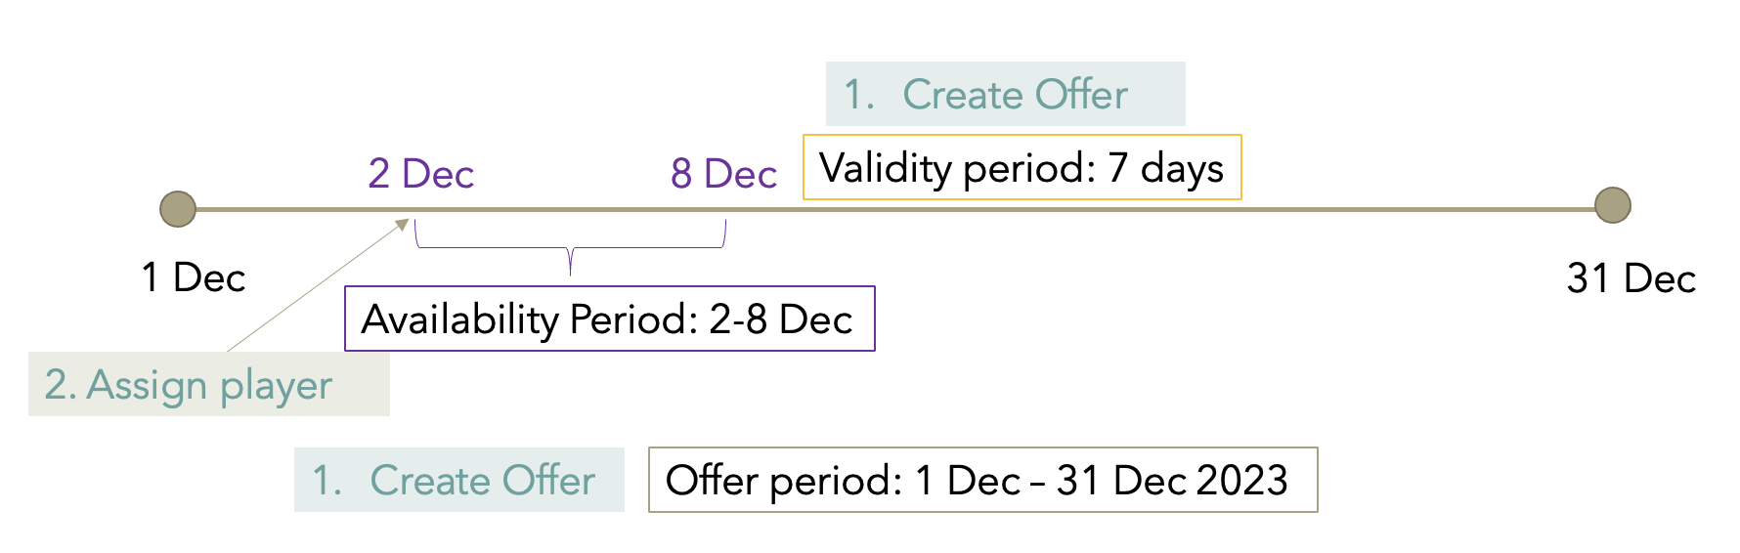
Task: Select the "Offer period" date range box
Action: click(982, 480)
